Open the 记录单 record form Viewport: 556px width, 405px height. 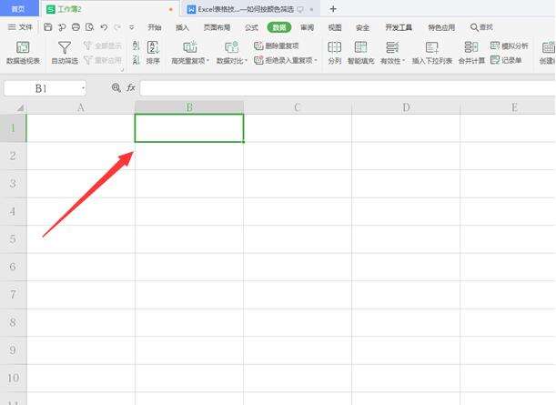pyautogui.click(x=506, y=60)
